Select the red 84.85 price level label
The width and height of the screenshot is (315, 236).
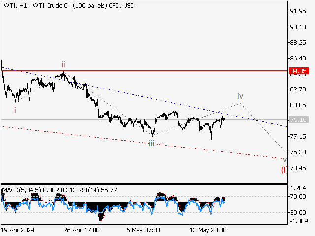pos(299,71)
